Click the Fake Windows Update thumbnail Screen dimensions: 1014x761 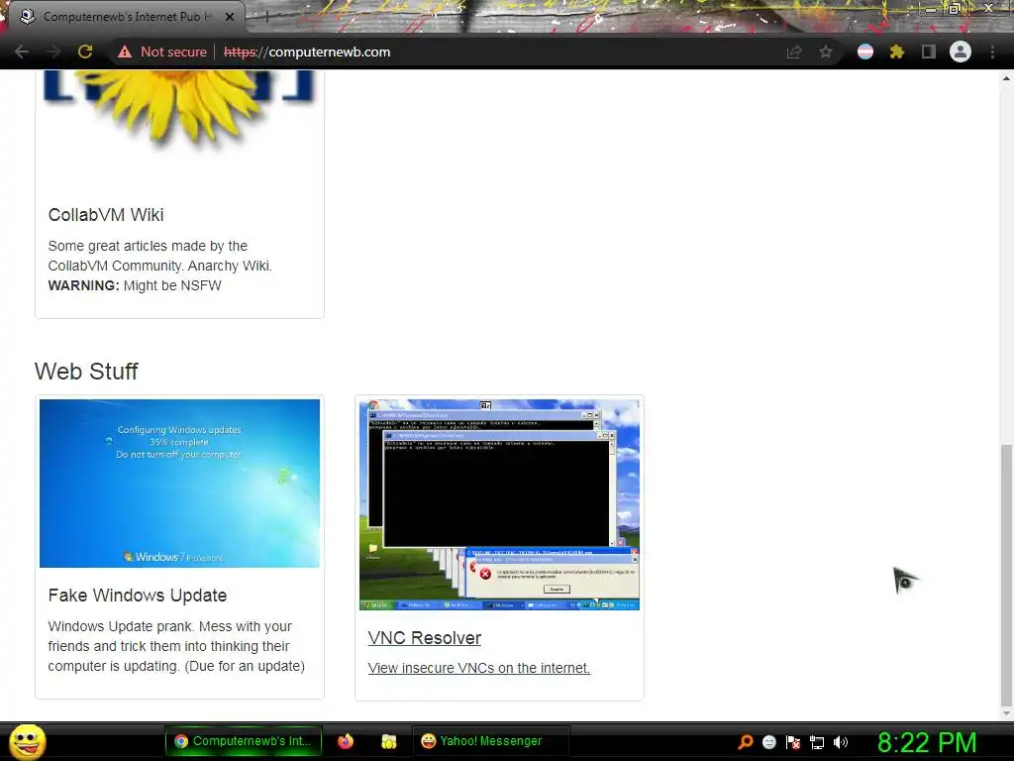pos(179,484)
